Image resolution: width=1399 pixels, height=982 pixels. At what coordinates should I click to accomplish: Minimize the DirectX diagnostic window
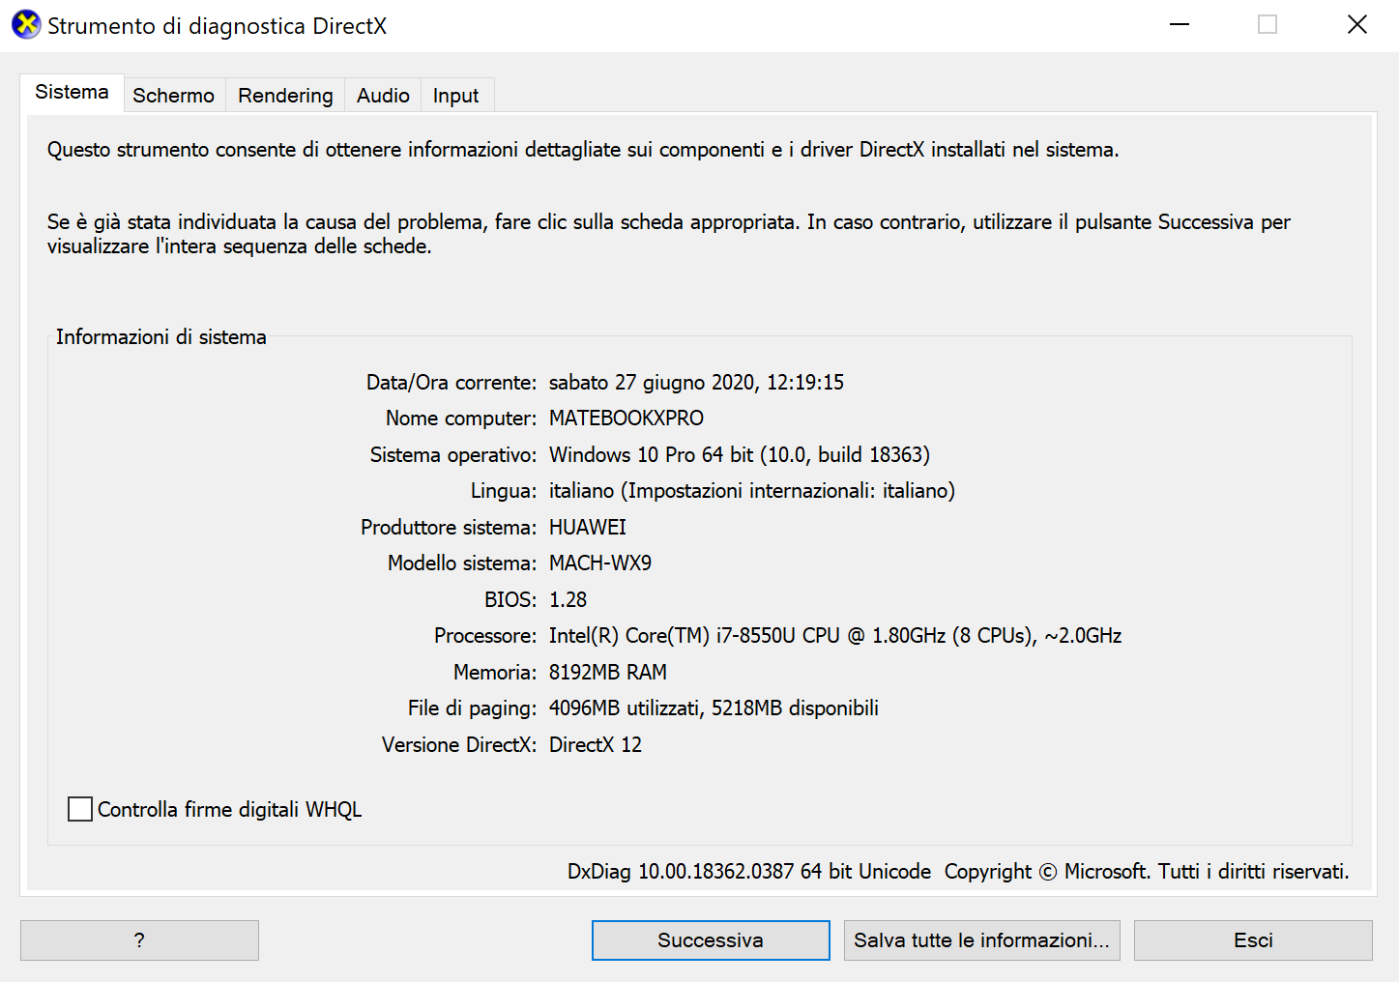[x=1180, y=25]
